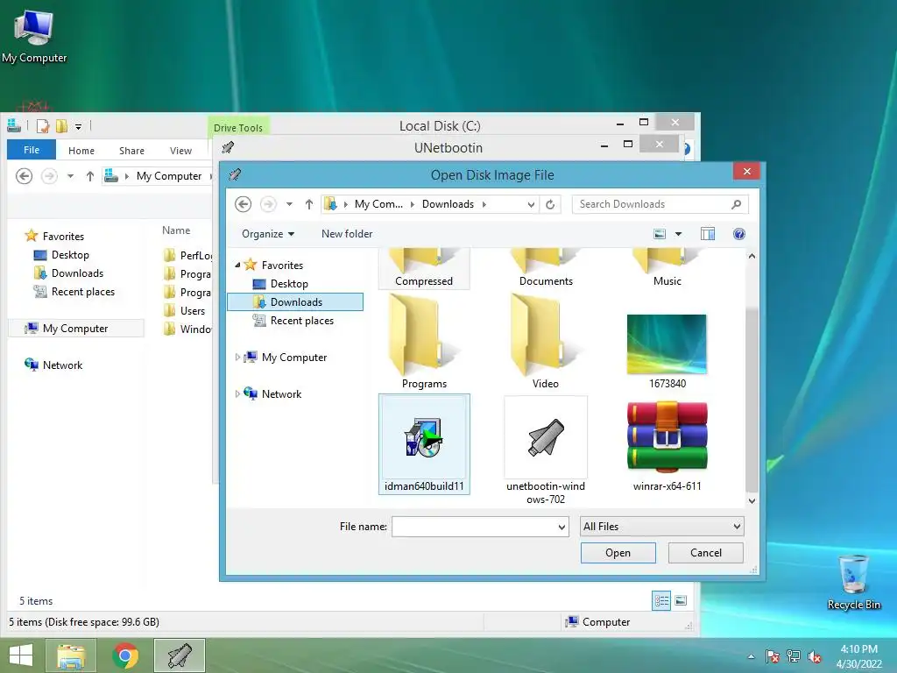Open File Explorer from taskbar
The height and width of the screenshot is (673, 897).
(71, 655)
